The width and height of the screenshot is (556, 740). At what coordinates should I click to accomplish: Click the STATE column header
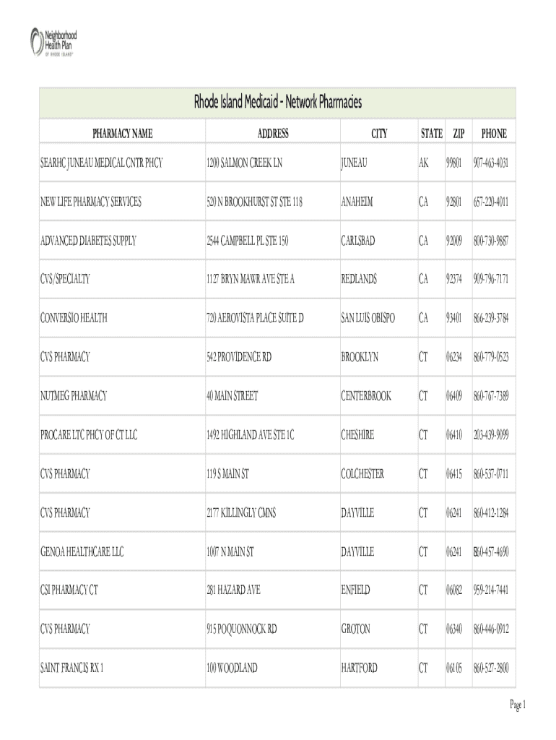432,134
